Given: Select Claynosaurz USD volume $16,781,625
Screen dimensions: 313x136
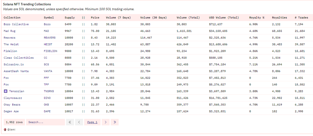Looking at the screenshot, I should point(218,98).
